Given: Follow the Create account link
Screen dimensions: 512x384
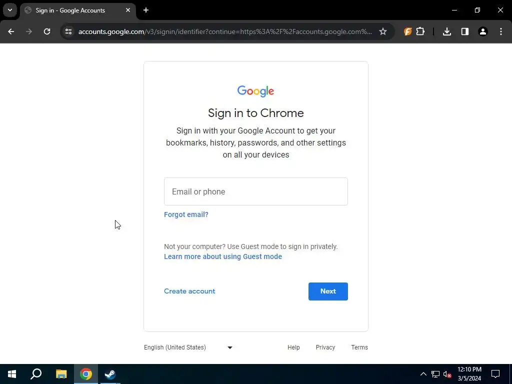Looking at the screenshot, I should (189, 291).
